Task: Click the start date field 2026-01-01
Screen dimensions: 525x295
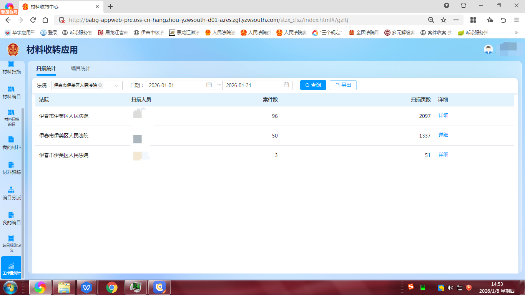Action: pyautogui.click(x=175, y=85)
